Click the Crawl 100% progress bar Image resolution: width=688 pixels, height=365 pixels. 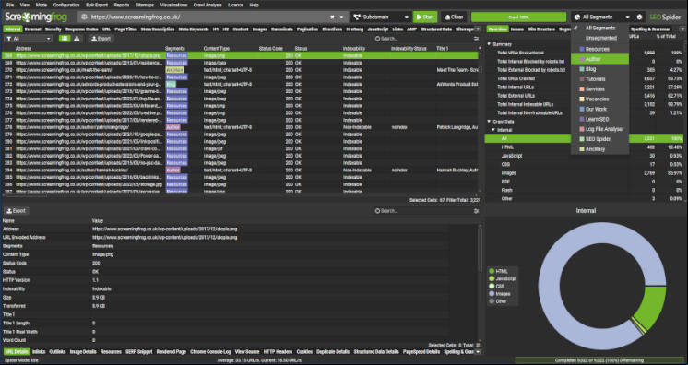click(x=518, y=18)
